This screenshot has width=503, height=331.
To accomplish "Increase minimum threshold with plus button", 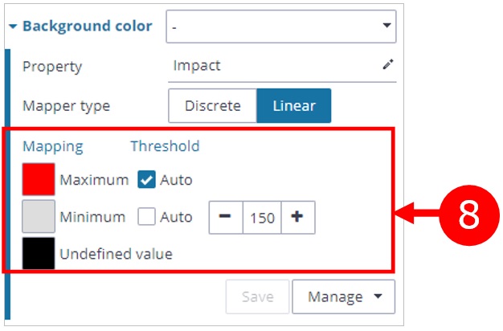I will pos(297,218).
